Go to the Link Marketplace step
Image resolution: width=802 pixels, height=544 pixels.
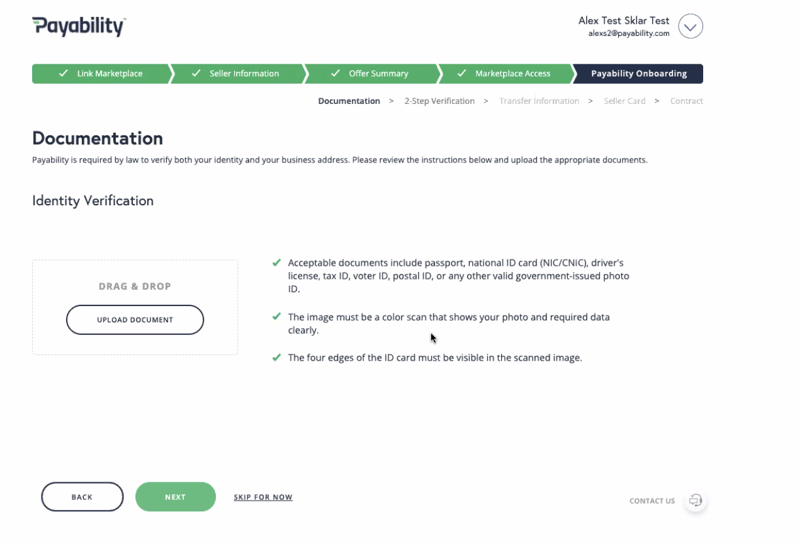click(110, 74)
